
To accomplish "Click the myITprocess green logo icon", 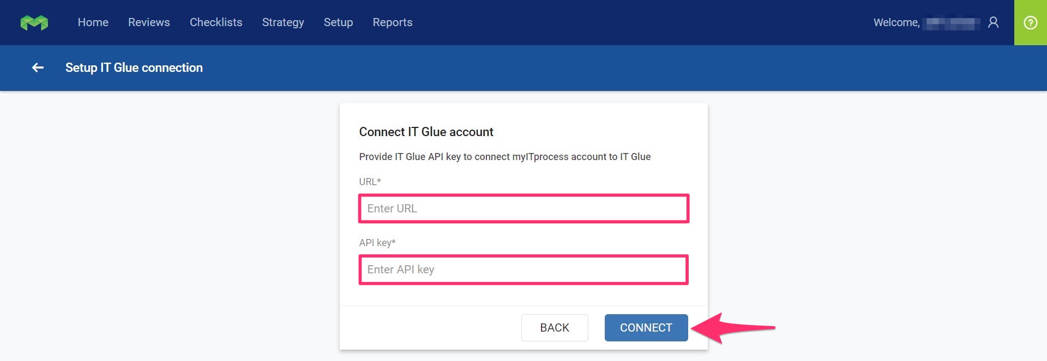I will tap(34, 23).
